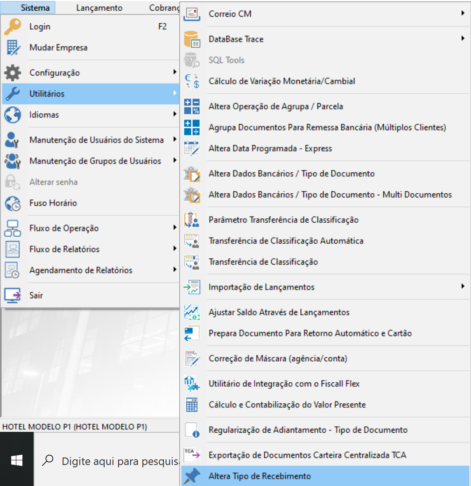Expand the Agendamento de Relatórios submenu arrow
The image size is (471, 486).
pyautogui.click(x=175, y=270)
